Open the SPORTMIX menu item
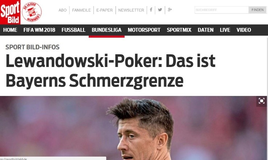268x160 pixels. coord(179,30)
